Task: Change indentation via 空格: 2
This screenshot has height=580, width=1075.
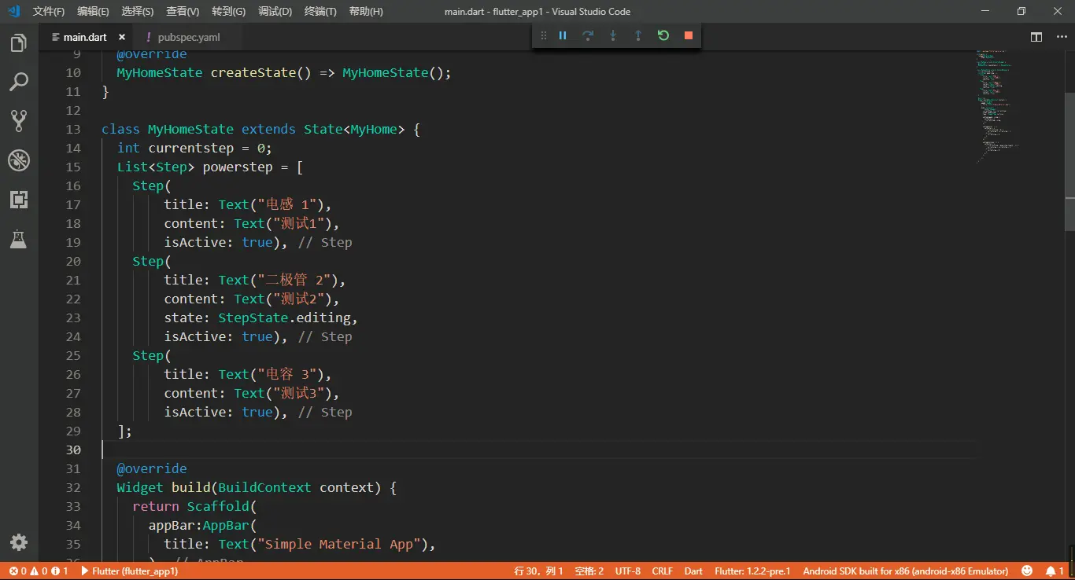Action: [589, 571]
